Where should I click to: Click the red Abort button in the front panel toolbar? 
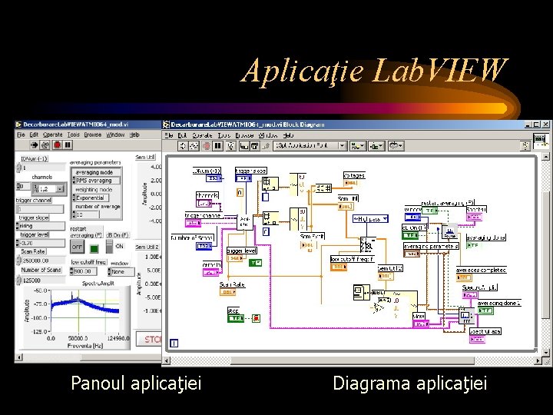click(57, 144)
